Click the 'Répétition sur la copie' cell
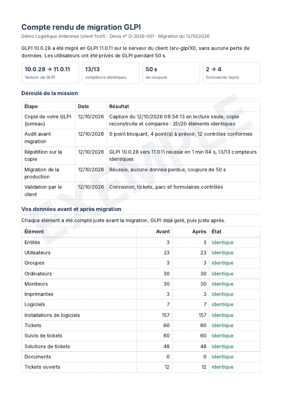The width and height of the screenshot is (282, 399). [x=48, y=156]
